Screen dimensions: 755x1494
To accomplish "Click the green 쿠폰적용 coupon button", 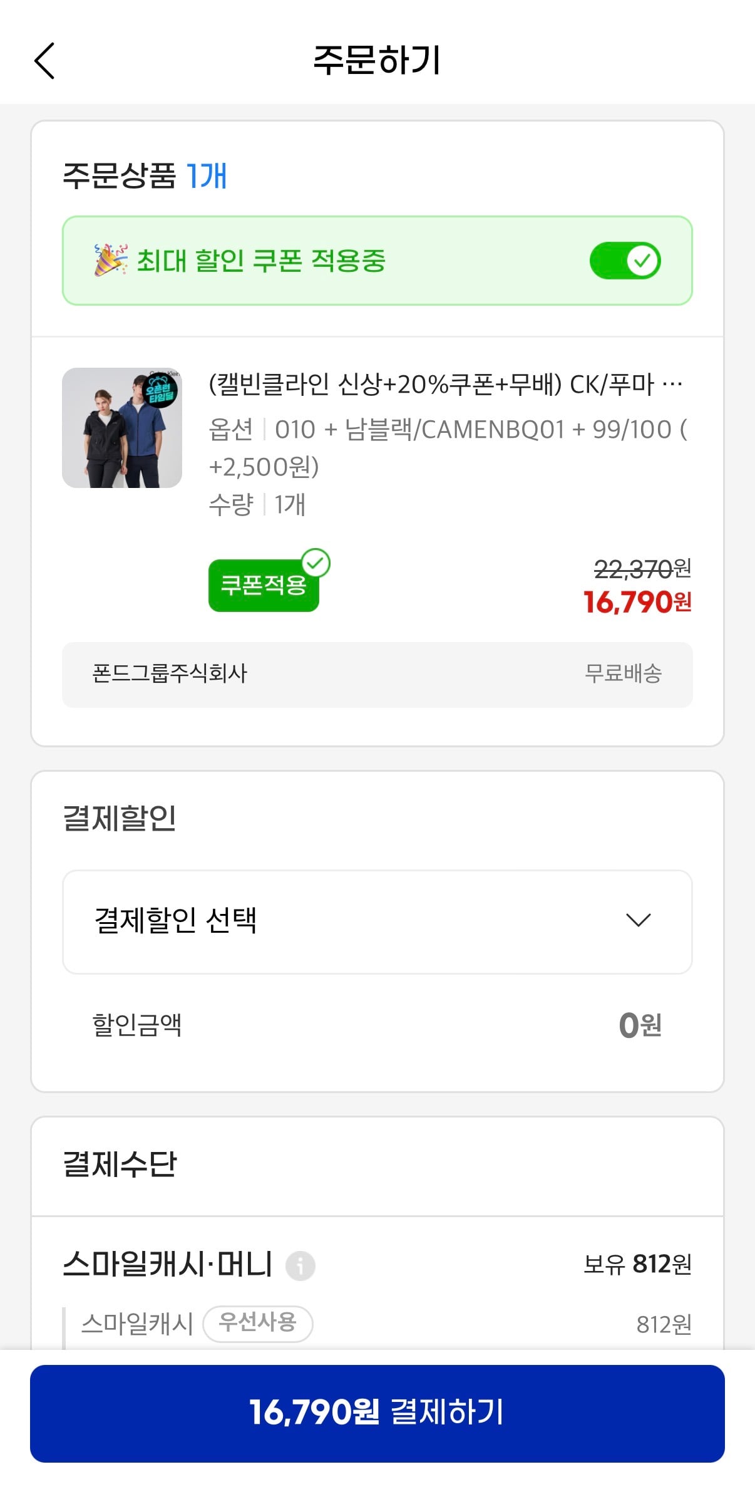I will point(264,585).
